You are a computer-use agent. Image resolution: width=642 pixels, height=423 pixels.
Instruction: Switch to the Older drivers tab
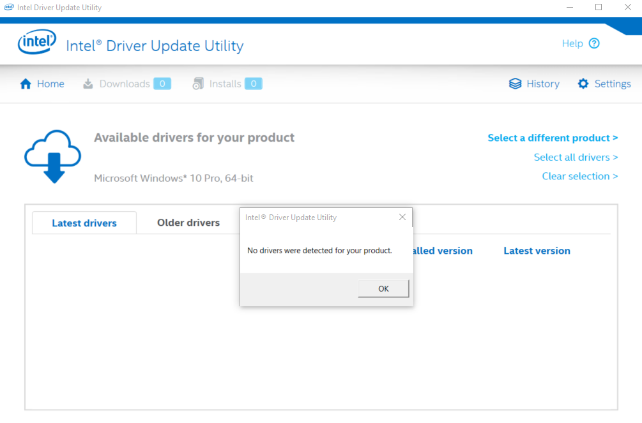pos(188,223)
